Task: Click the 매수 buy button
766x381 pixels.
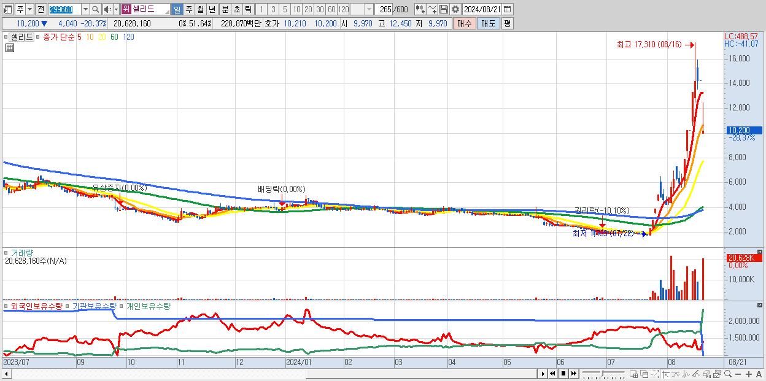Action: tap(465, 23)
